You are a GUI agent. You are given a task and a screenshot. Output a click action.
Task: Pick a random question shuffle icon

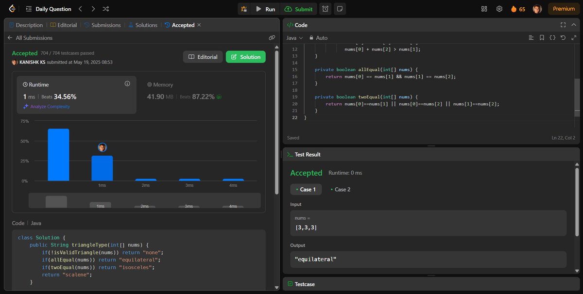pos(106,9)
